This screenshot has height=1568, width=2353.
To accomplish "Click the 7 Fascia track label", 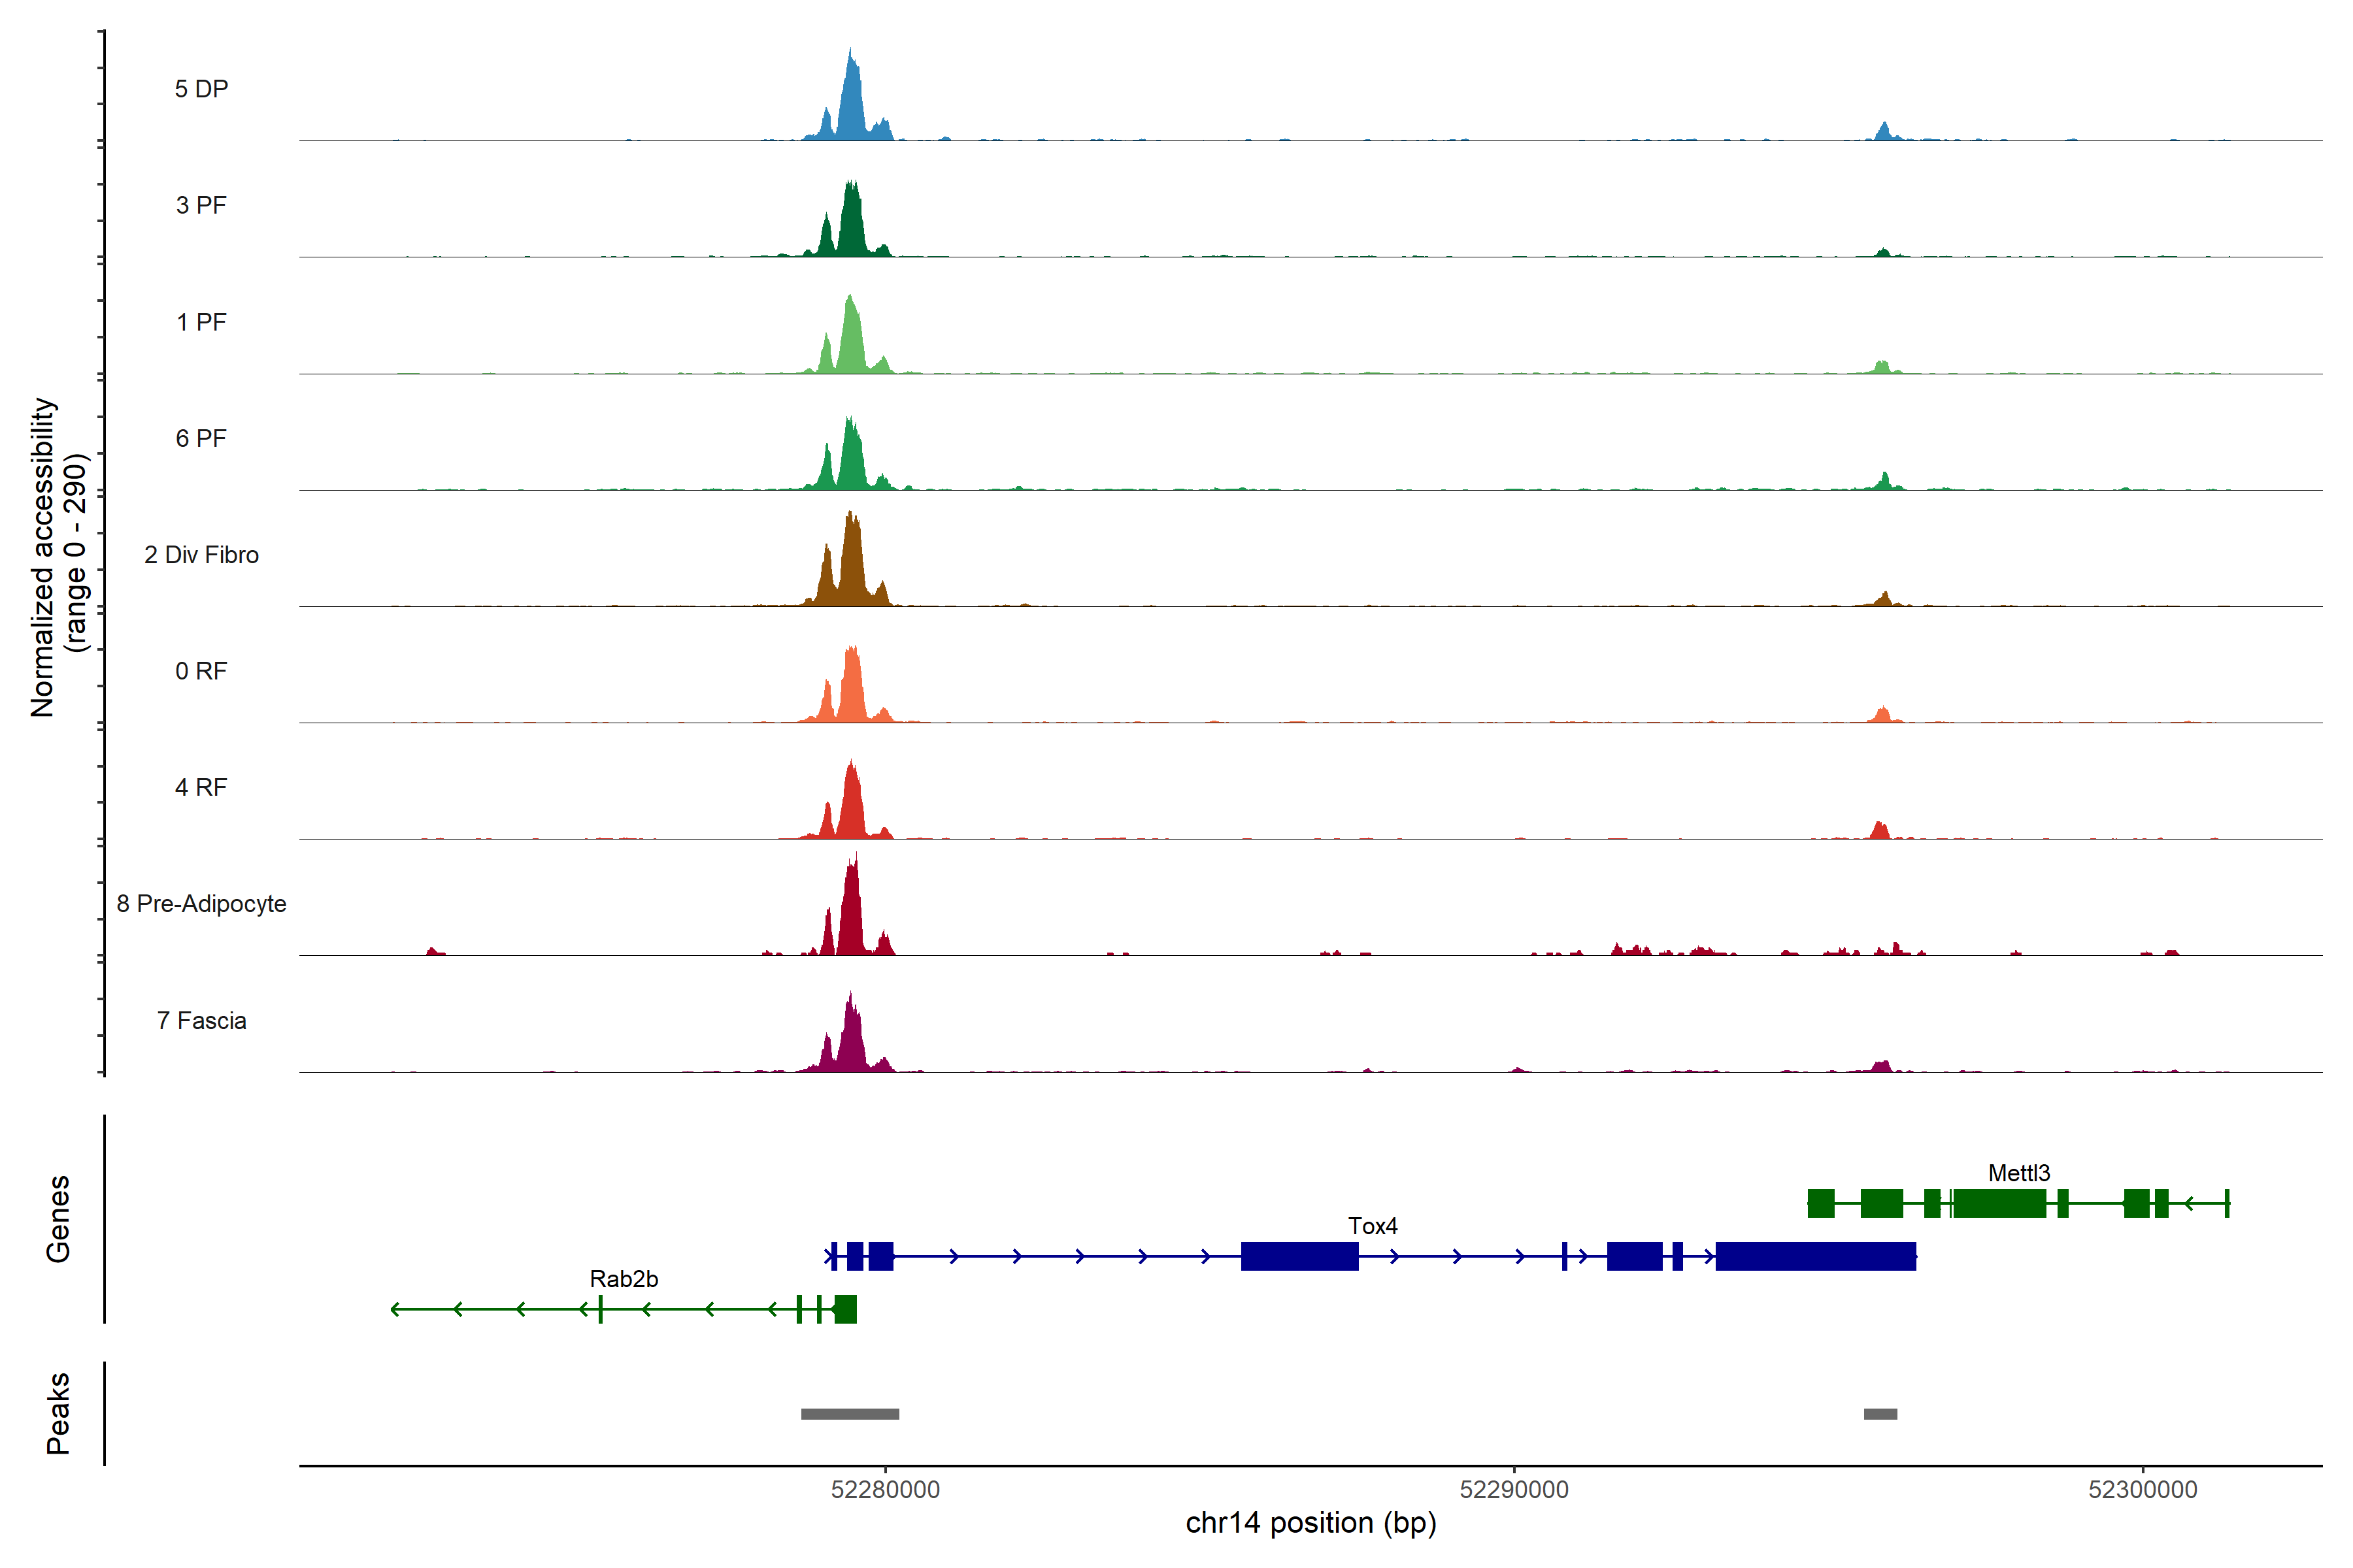I will point(201,1021).
